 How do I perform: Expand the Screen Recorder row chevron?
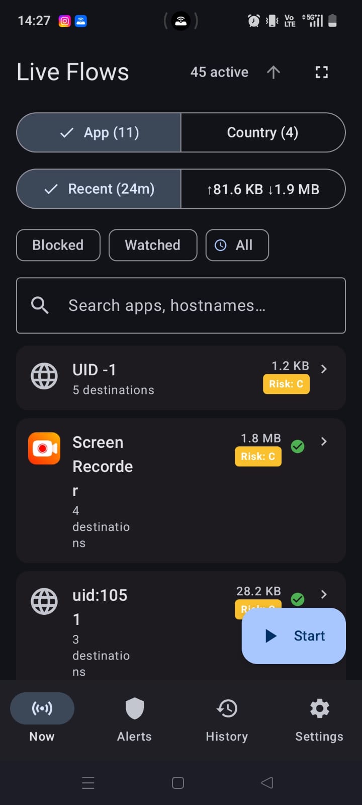(x=324, y=441)
